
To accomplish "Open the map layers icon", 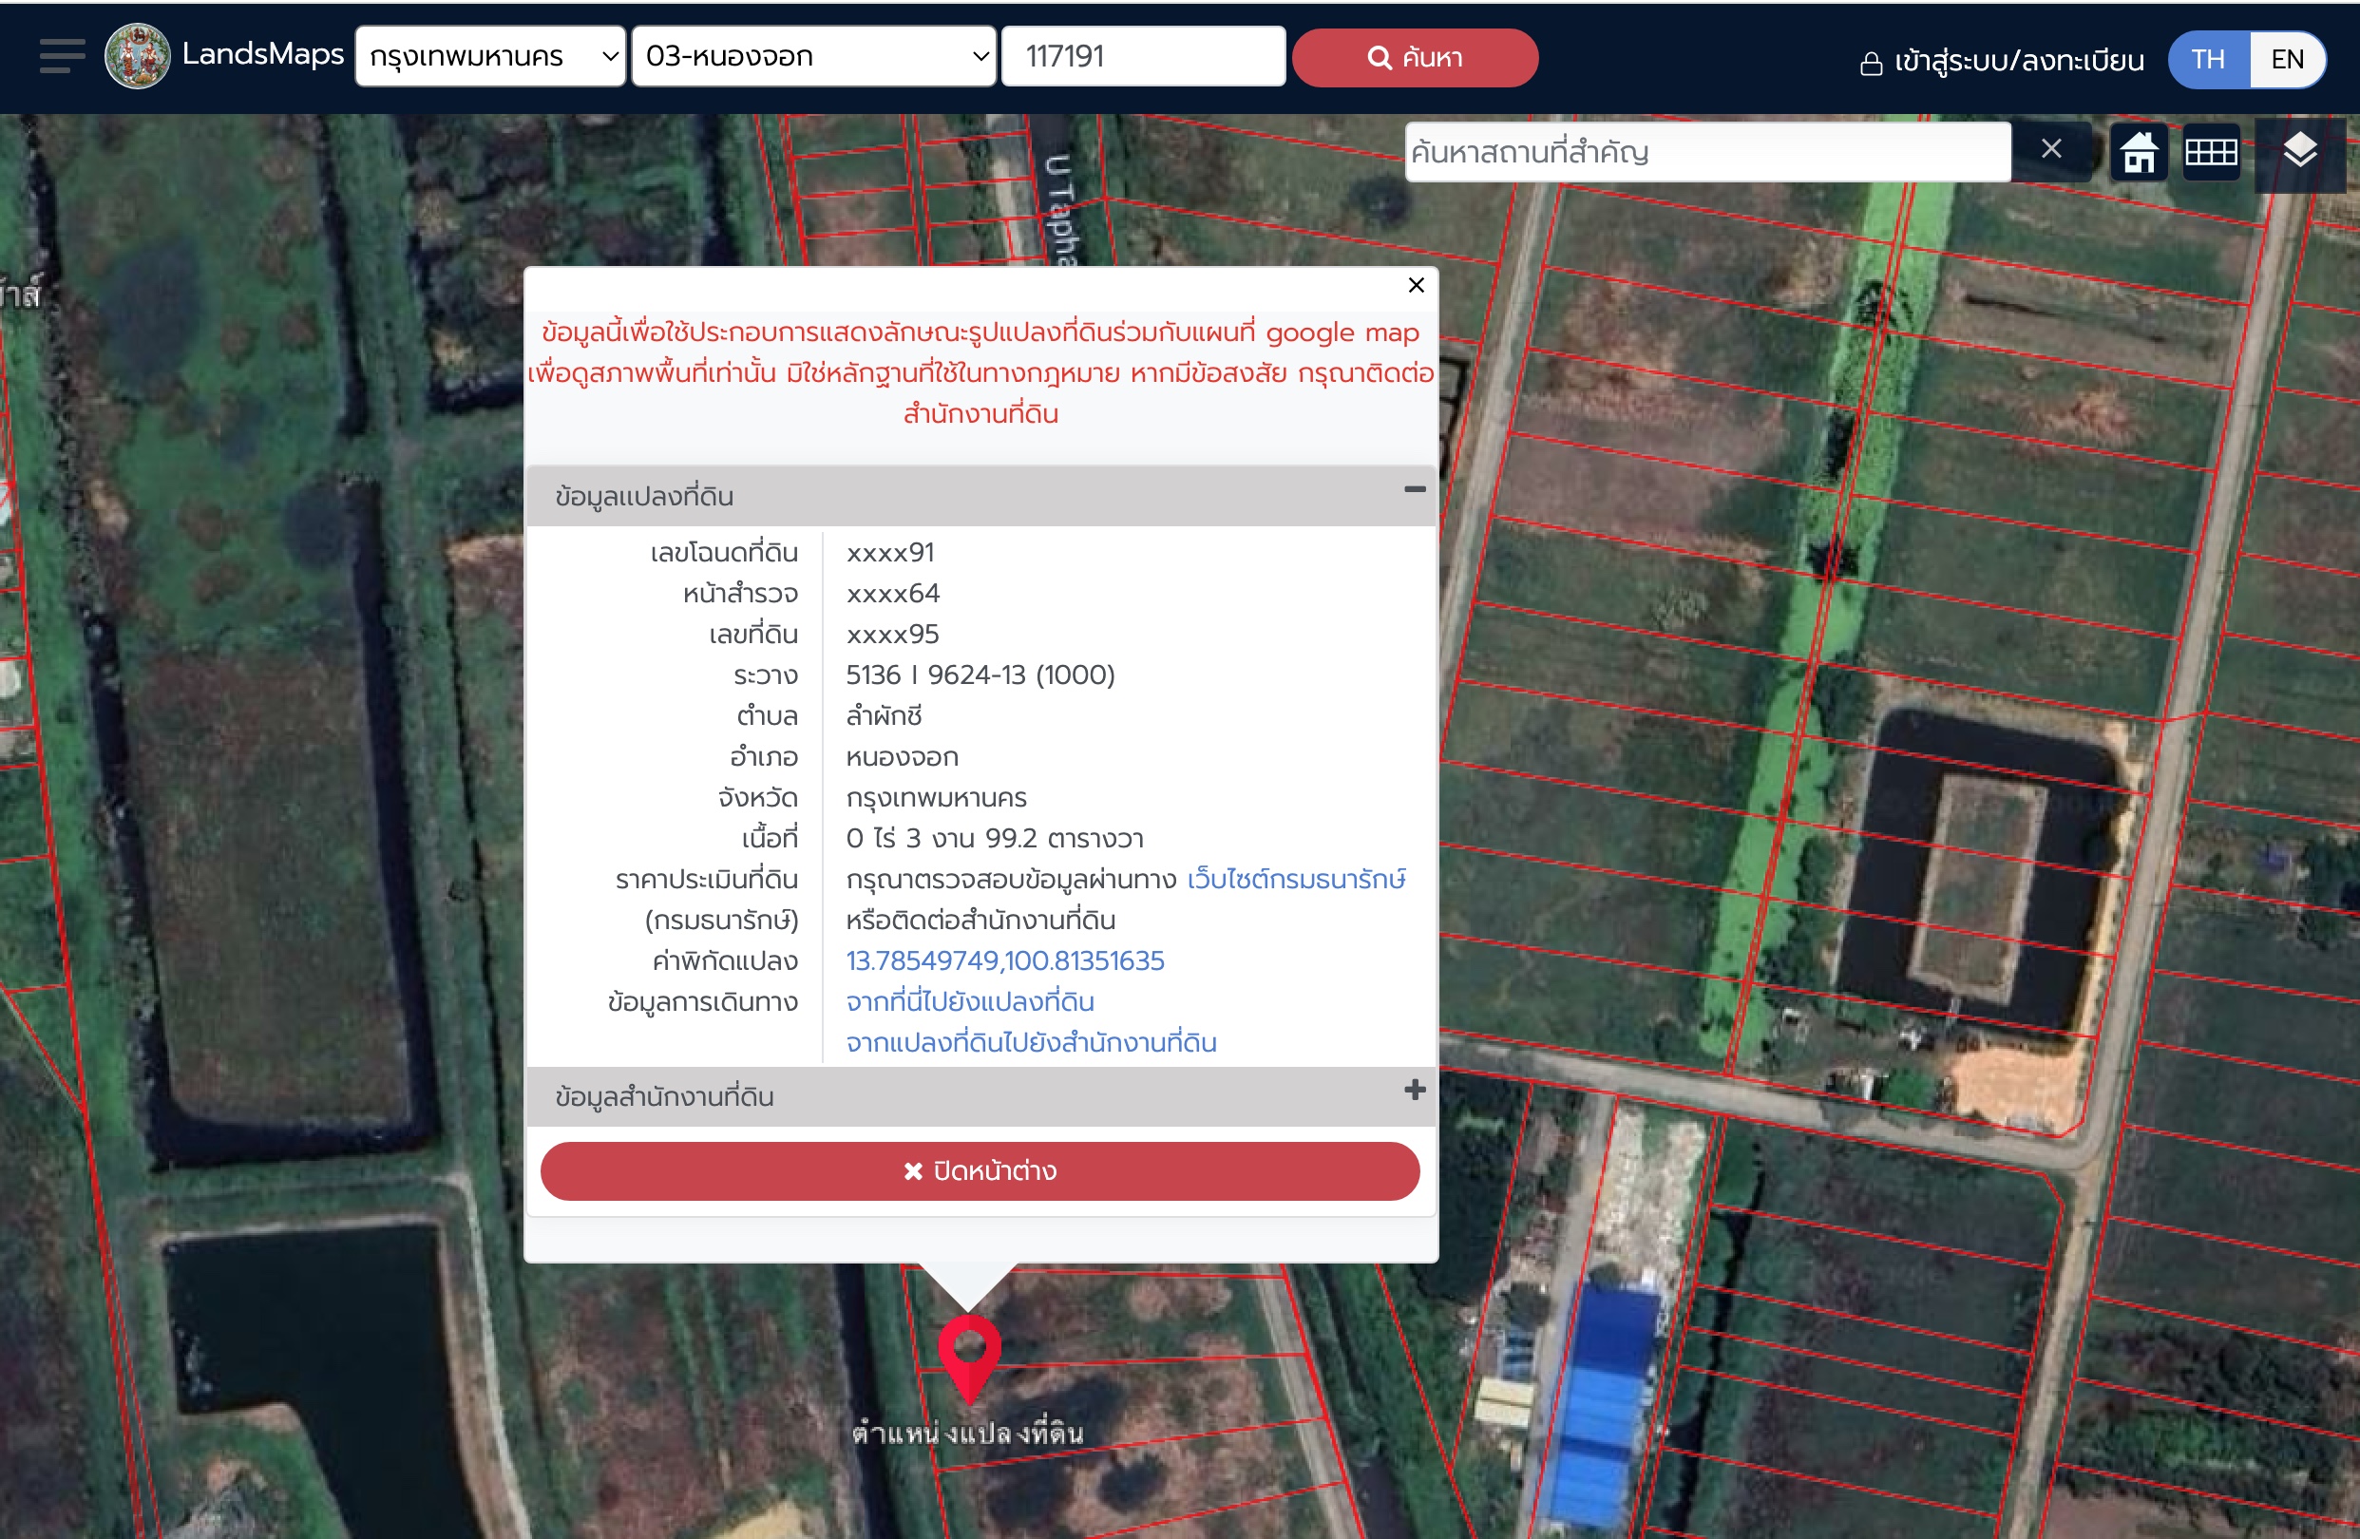I will pyautogui.click(x=2299, y=153).
